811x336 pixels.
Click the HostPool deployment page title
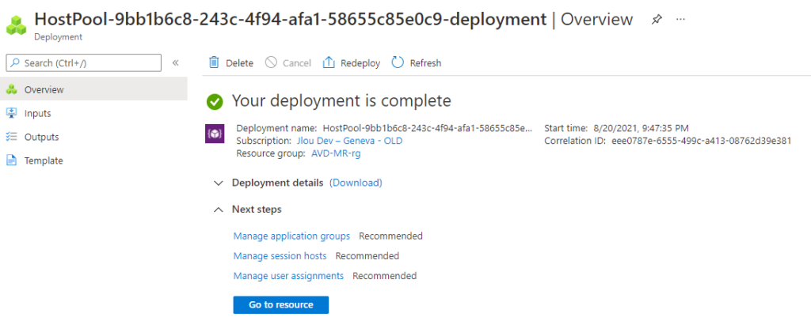click(290, 20)
